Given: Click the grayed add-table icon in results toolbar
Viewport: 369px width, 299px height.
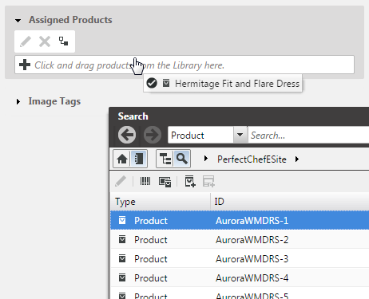Looking at the screenshot, I should tap(208, 181).
